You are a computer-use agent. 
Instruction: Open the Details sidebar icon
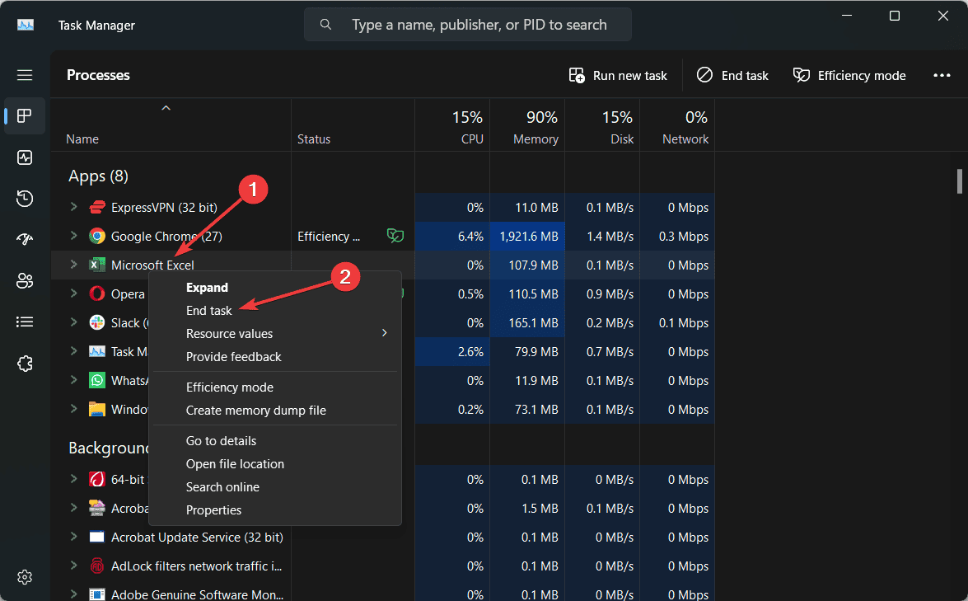(25, 322)
